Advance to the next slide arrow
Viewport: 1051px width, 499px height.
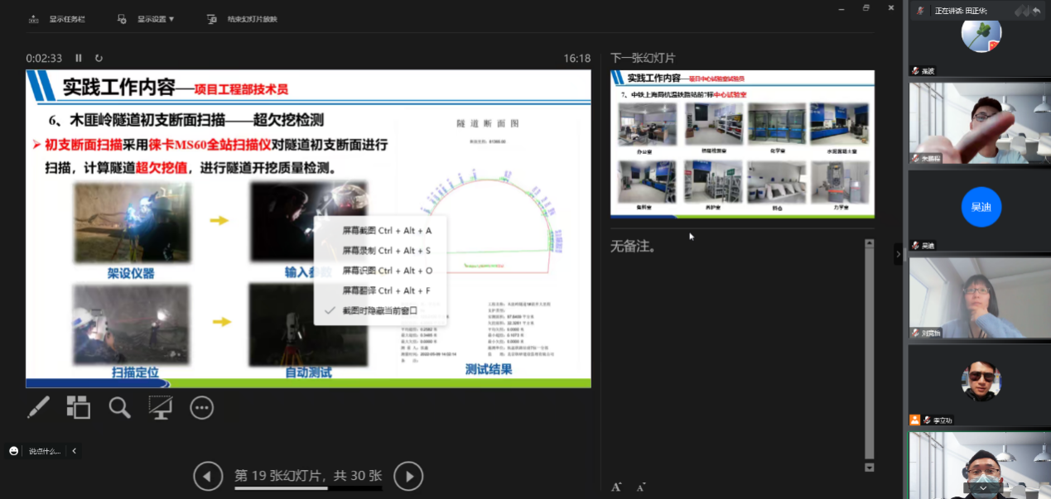pyautogui.click(x=408, y=476)
